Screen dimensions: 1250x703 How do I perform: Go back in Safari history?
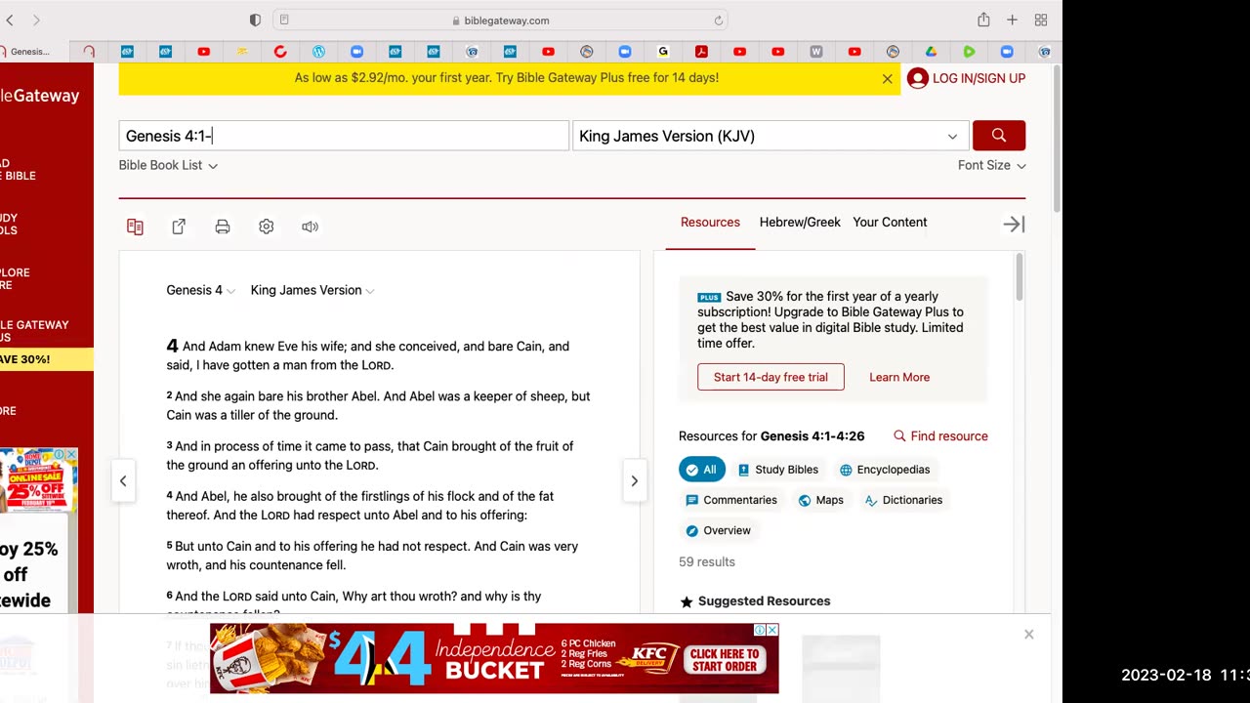(x=10, y=20)
